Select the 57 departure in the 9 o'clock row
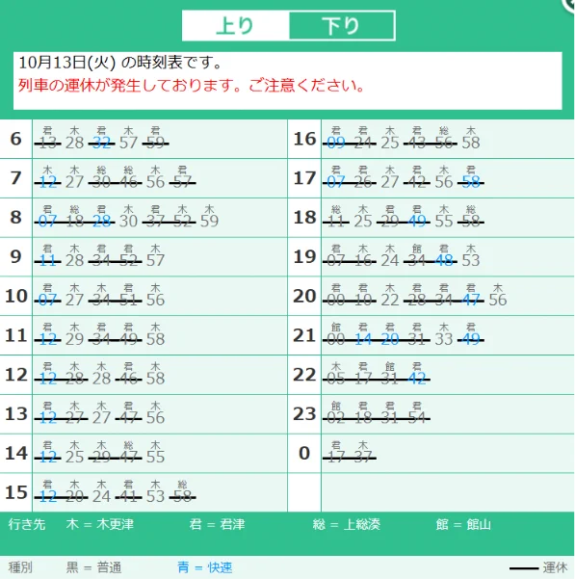This screenshot has width=575, height=579. (x=155, y=261)
